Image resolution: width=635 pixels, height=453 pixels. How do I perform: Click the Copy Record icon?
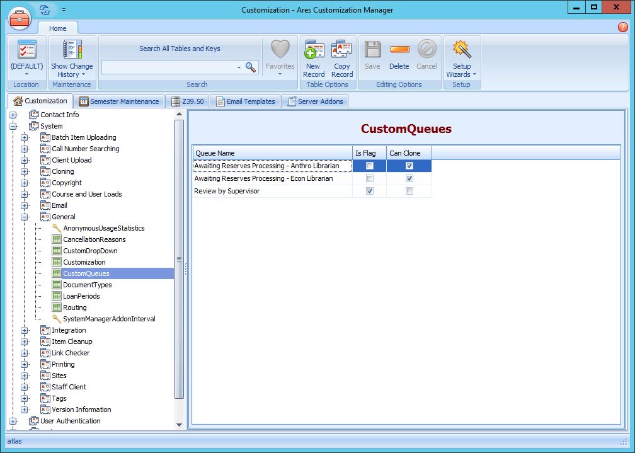(x=341, y=57)
